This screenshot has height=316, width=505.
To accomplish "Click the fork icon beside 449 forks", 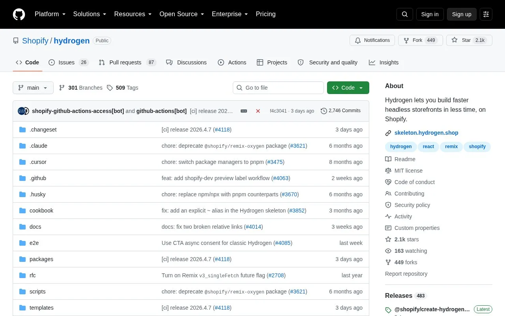I will (x=388, y=262).
